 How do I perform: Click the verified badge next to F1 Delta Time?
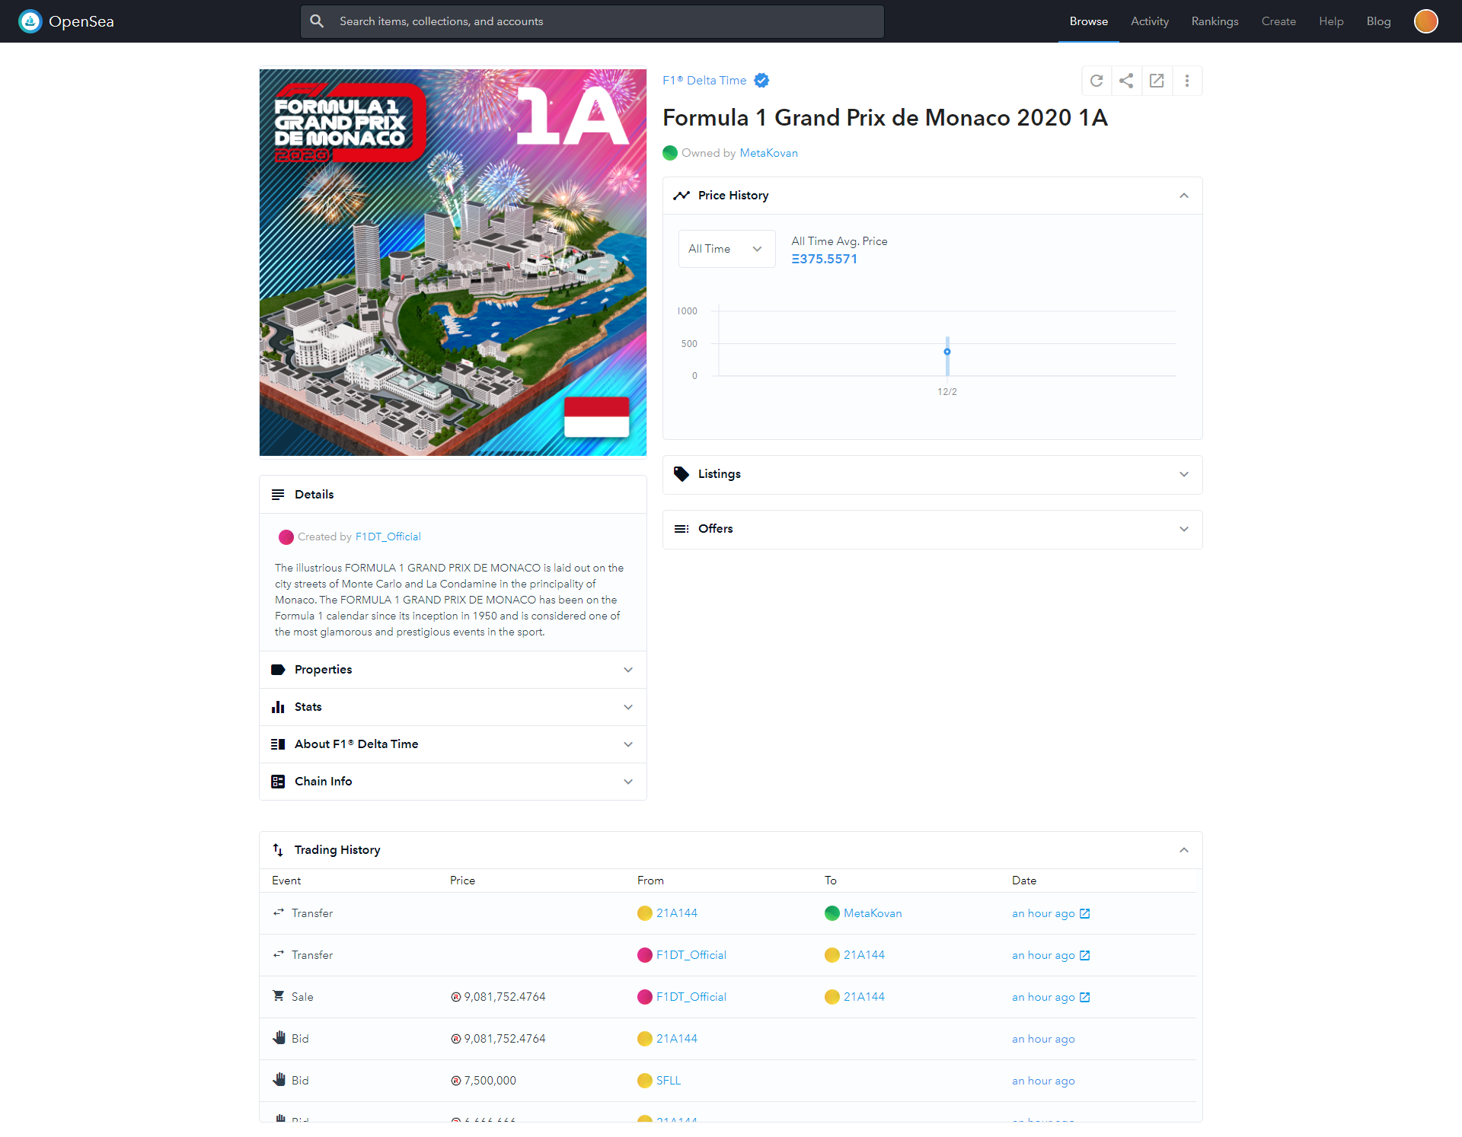click(x=761, y=81)
